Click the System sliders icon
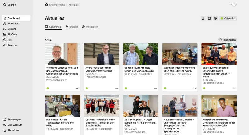 pos(5,29)
